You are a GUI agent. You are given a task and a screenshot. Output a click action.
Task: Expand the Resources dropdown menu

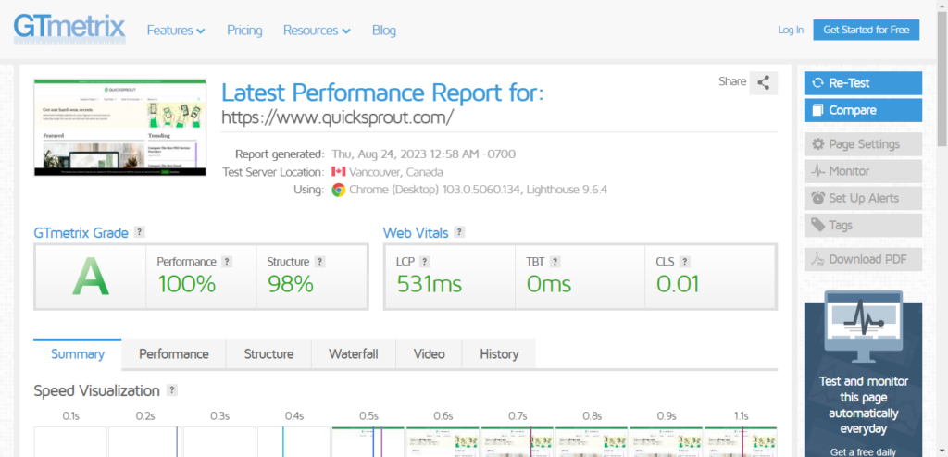[x=317, y=31]
